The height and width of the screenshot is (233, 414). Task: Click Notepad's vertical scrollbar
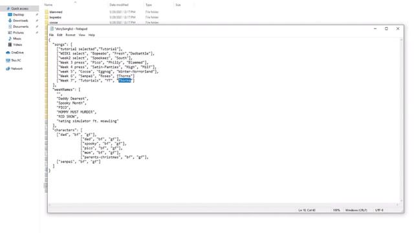pos(401,120)
